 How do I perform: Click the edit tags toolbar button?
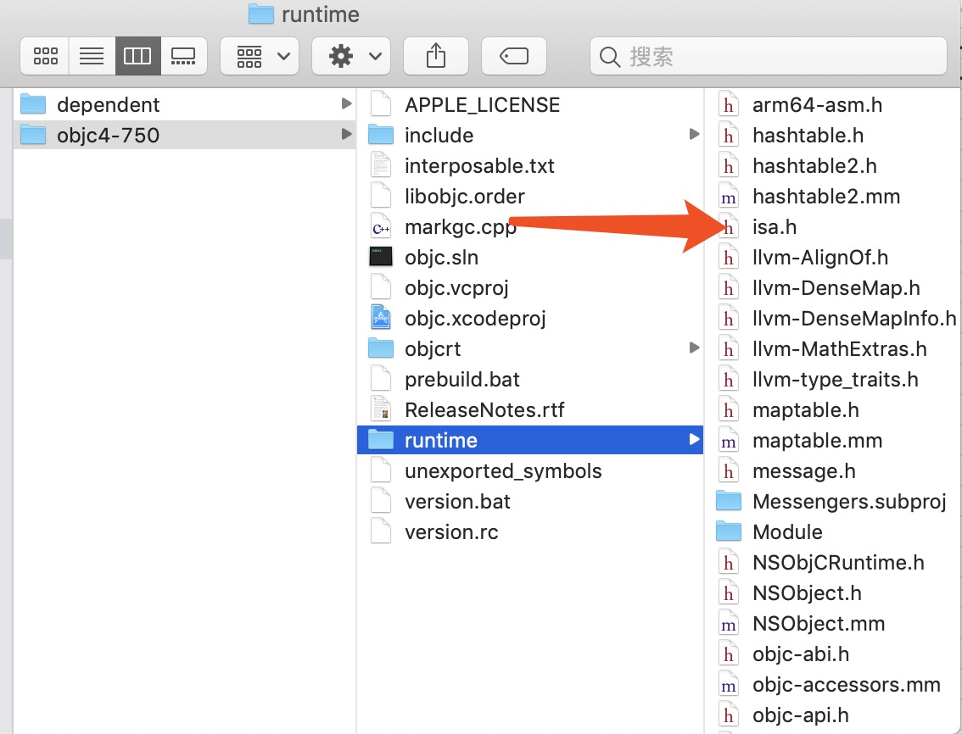click(x=513, y=57)
